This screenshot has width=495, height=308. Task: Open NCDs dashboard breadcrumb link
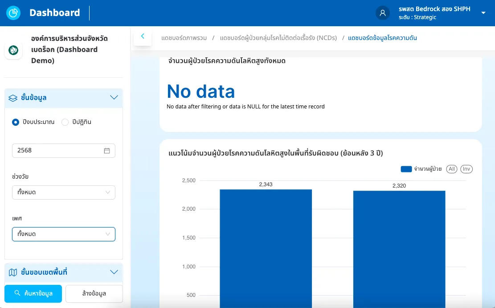278,38
